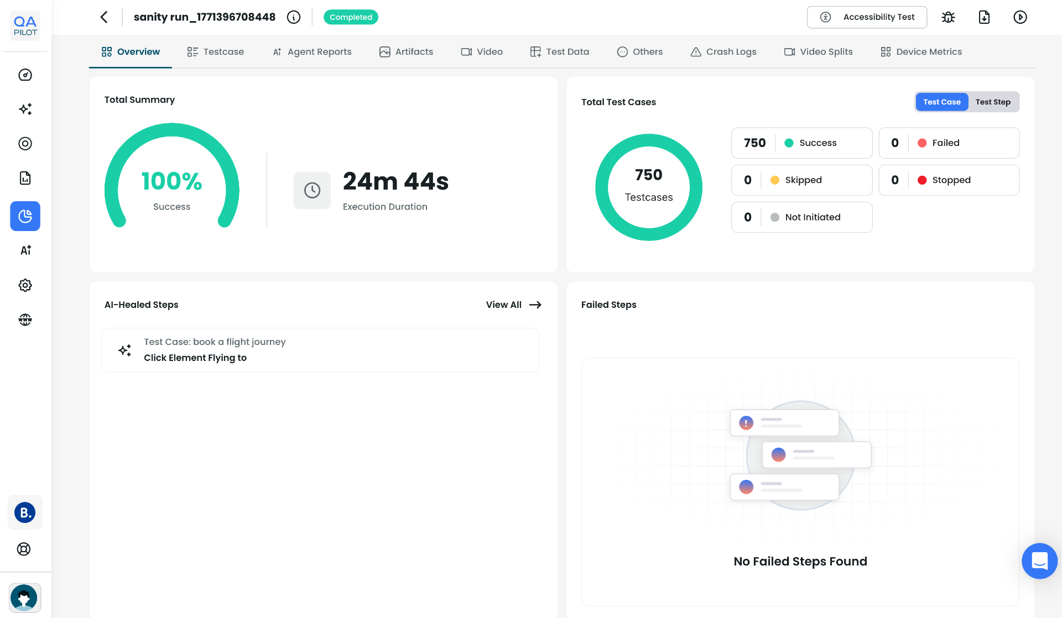Click the B avatar at sidebar bottom
1062x618 pixels.
tap(25, 512)
